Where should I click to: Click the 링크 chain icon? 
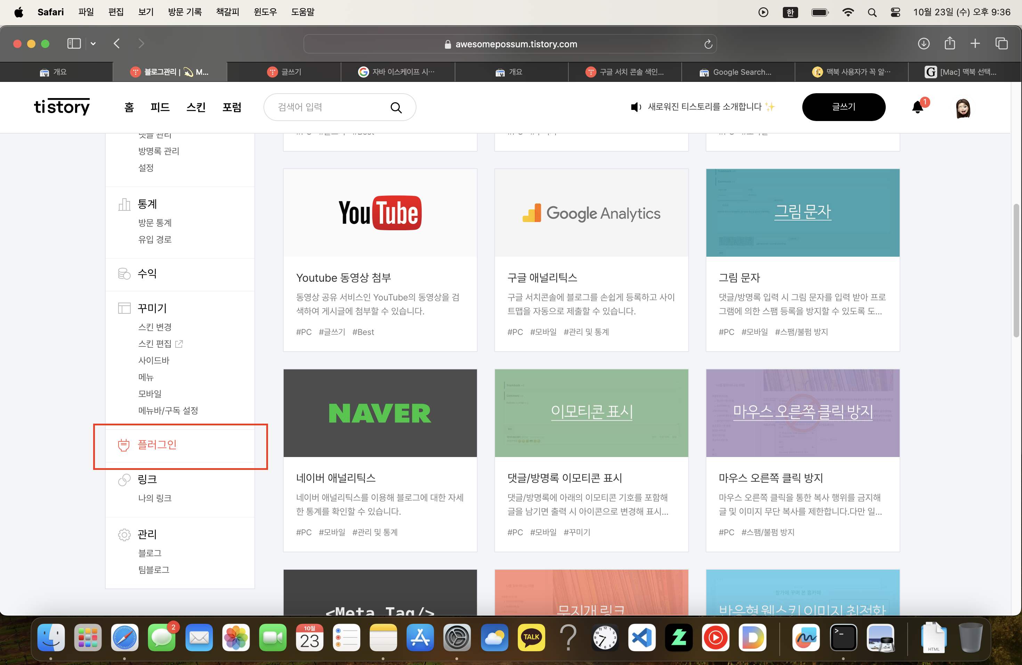124,479
